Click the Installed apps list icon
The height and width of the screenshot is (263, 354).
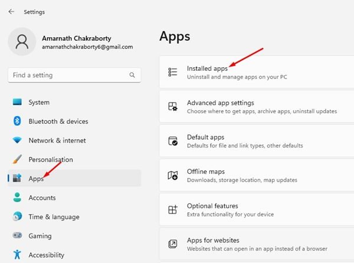[x=173, y=72]
